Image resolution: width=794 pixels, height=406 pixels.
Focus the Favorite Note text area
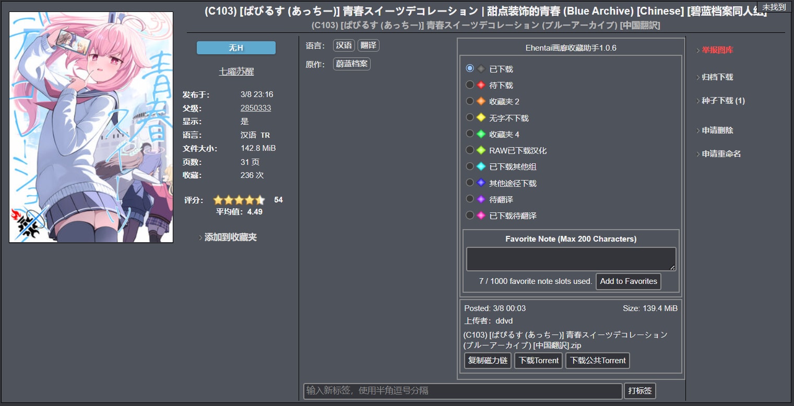coord(571,259)
